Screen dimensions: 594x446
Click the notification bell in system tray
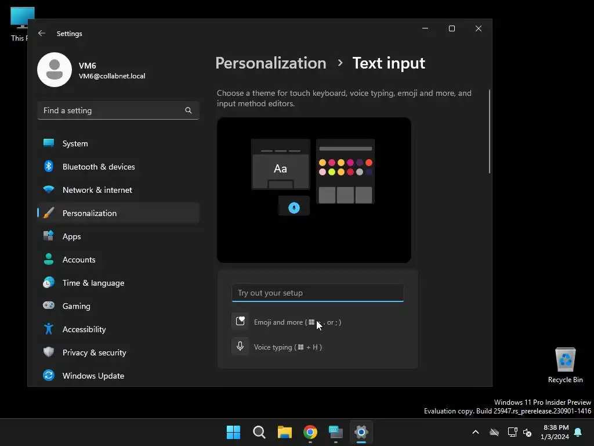(x=578, y=432)
